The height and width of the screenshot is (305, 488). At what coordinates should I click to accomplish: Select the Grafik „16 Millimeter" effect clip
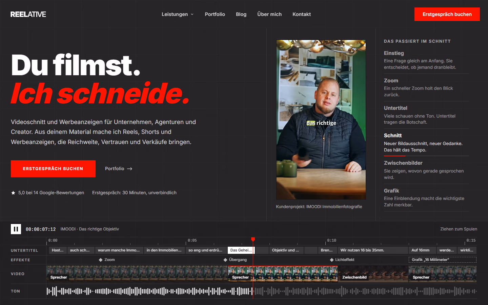443,260
